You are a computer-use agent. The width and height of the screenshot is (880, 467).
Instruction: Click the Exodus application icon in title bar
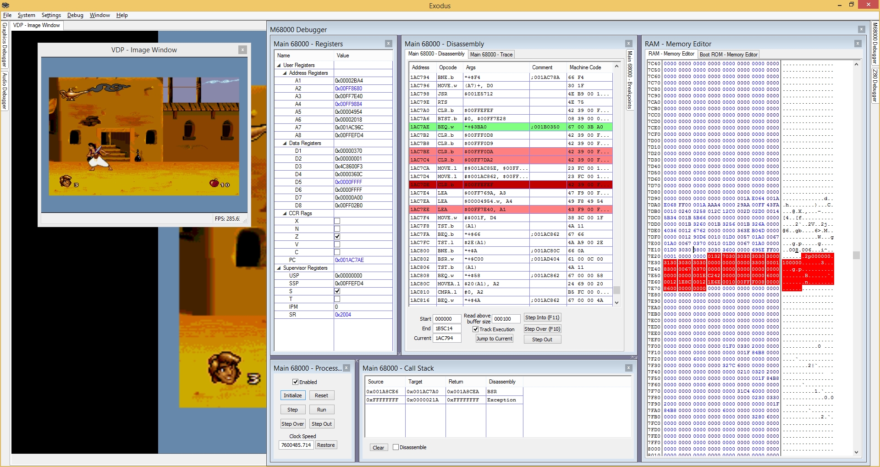point(5,5)
